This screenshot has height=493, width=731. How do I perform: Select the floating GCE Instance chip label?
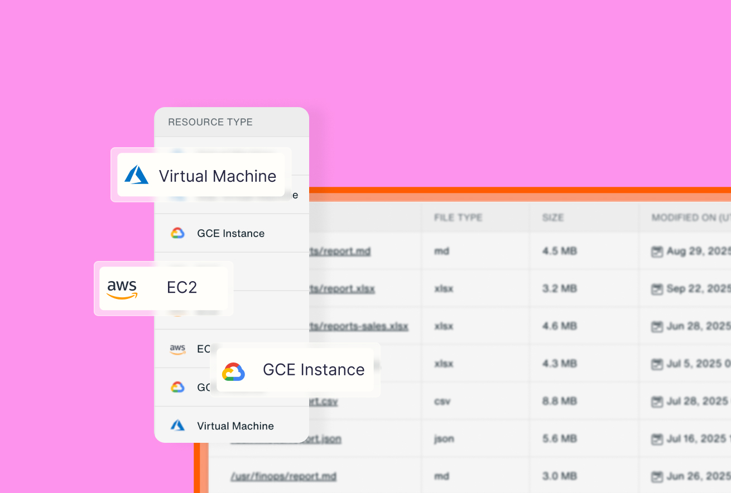(x=314, y=370)
